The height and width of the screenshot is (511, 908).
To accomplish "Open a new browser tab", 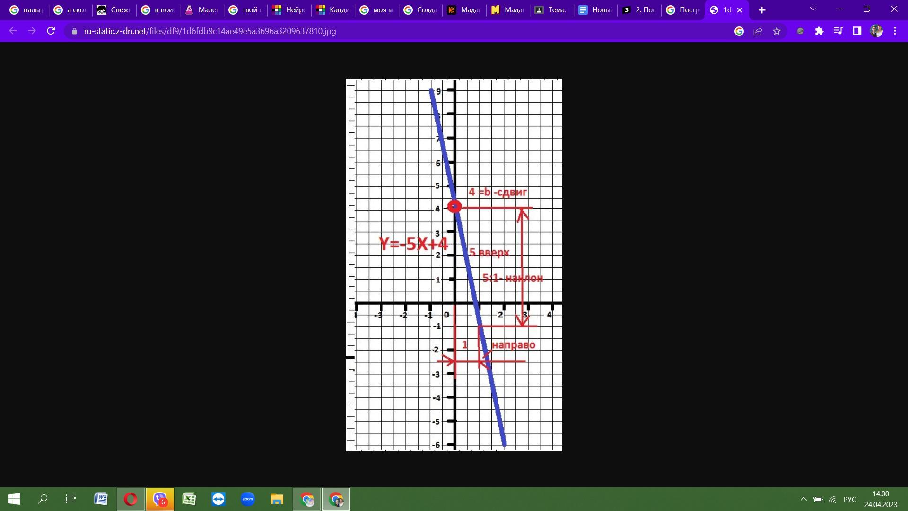I will click(762, 10).
